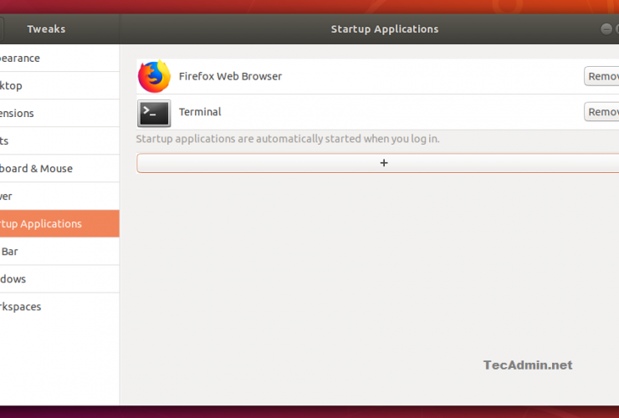Add a new startup application with plus button

(x=383, y=163)
